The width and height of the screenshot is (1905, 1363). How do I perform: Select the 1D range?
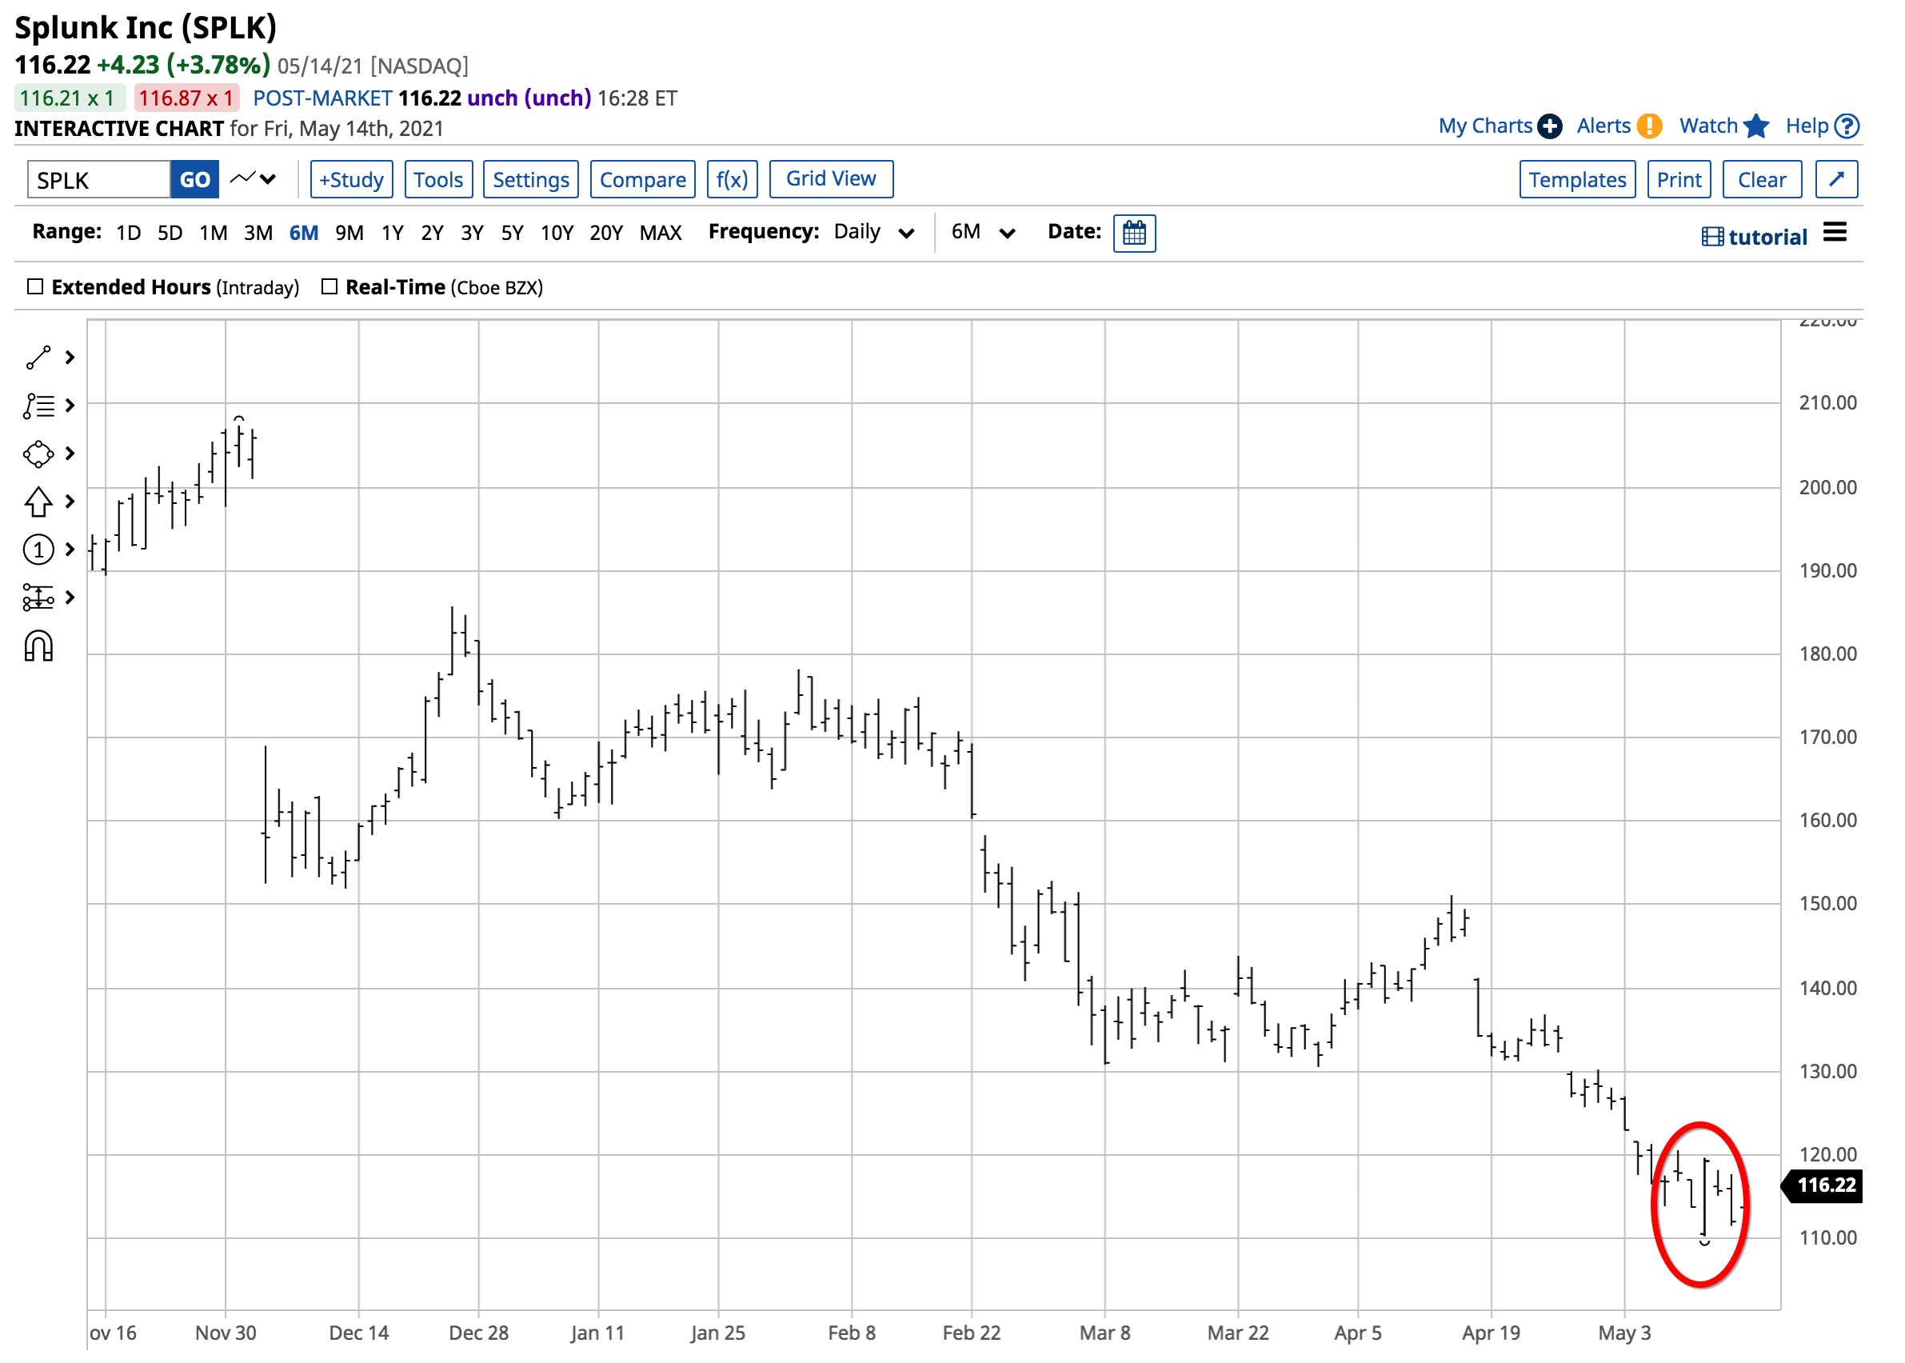click(129, 233)
